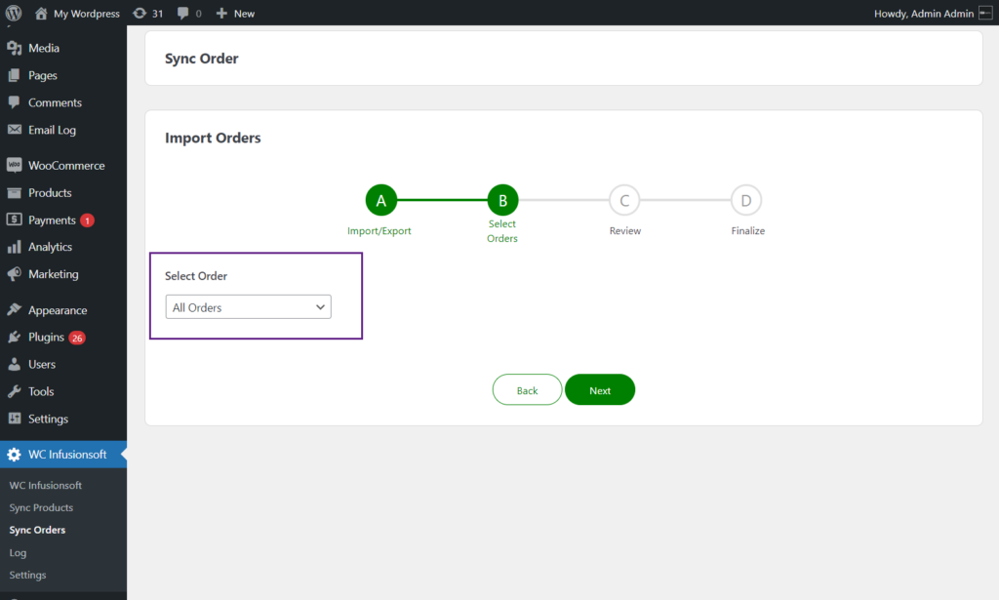Go to step C Review circle
The image size is (999, 600).
[624, 201]
